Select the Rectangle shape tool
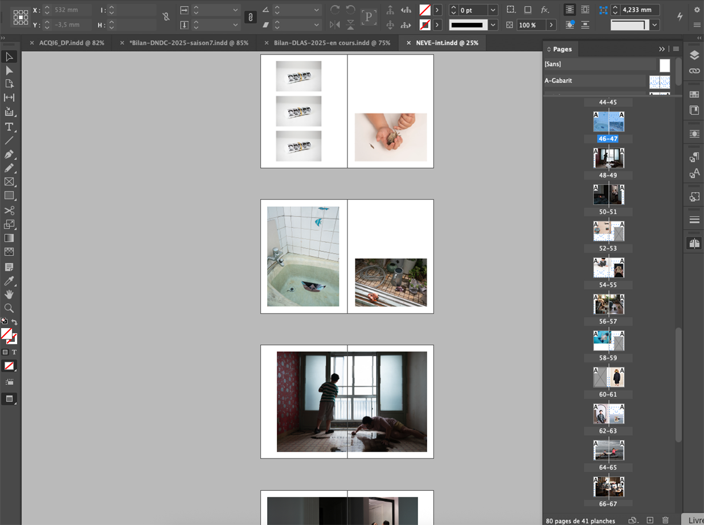This screenshot has width=704, height=525. point(9,196)
